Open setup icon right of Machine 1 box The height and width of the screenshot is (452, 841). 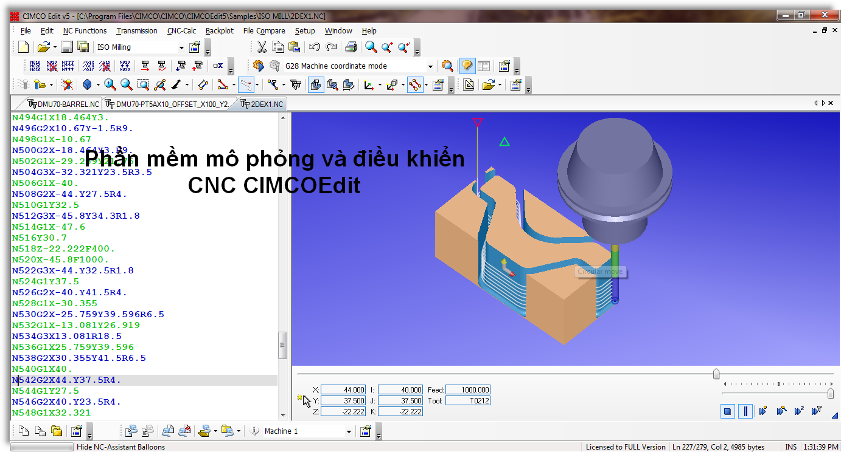coord(365,431)
